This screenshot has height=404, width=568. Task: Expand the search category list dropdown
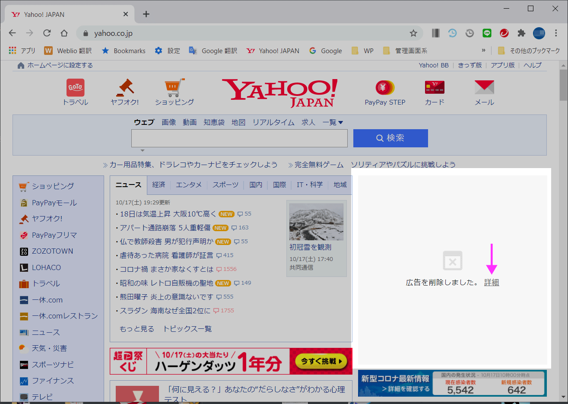(x=333, y=122)
